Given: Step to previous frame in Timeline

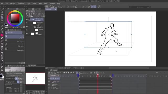Looking at the screenshot, I should click(66, 73).
